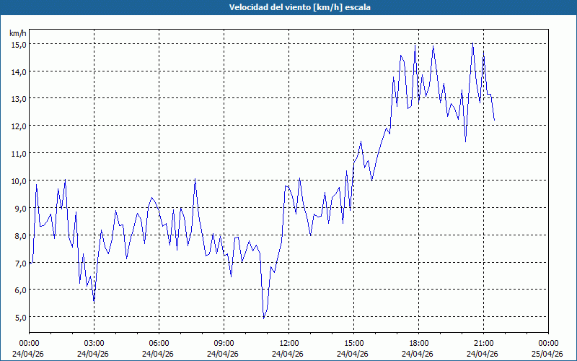Click the 09:00 time label
577x361 pixels.
click(x=224, y=343)
